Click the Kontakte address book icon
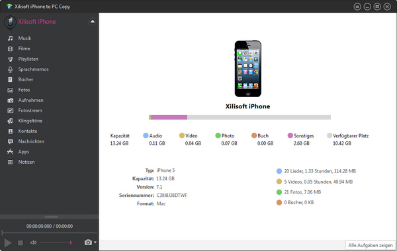The width and height of the screenshot is (397, 251). [10, 131]
